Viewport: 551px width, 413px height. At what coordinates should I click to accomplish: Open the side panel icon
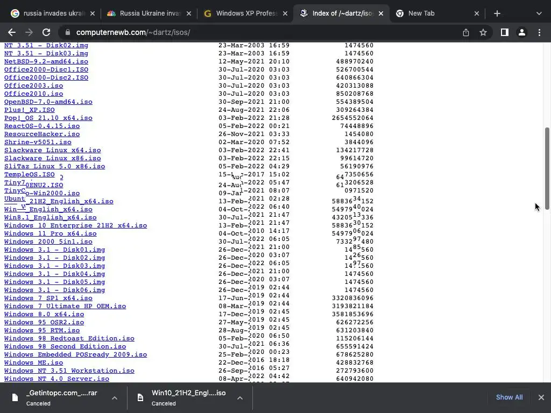(x=505, y=32)
